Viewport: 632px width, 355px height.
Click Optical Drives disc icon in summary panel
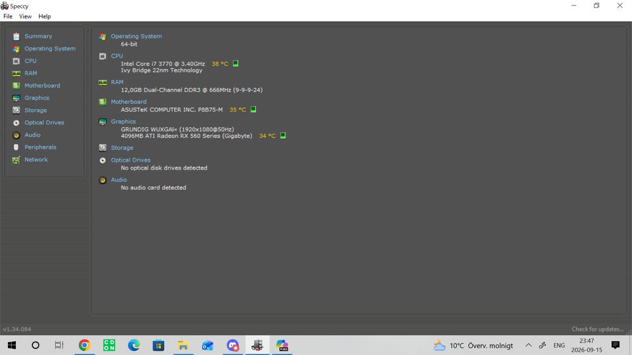[x=103, y=160]
